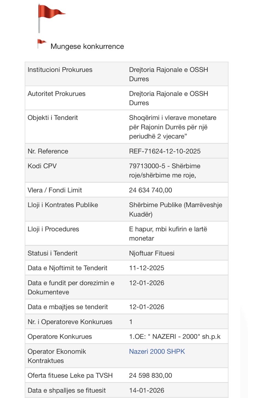257x398 pixels.
Task: Select the reference number REF-71624-12-10-2025
Action: [x=165, y=151]
